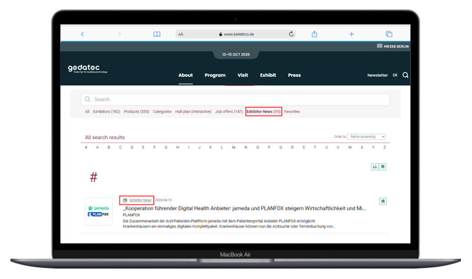Click the 2024-04-10 news date

[164, 200]
